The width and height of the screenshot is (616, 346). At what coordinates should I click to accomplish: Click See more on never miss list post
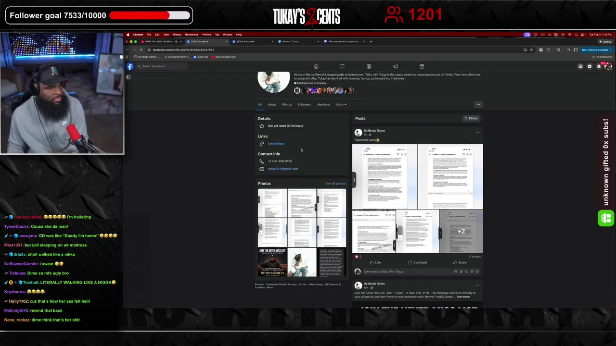[x=463, y=297]
